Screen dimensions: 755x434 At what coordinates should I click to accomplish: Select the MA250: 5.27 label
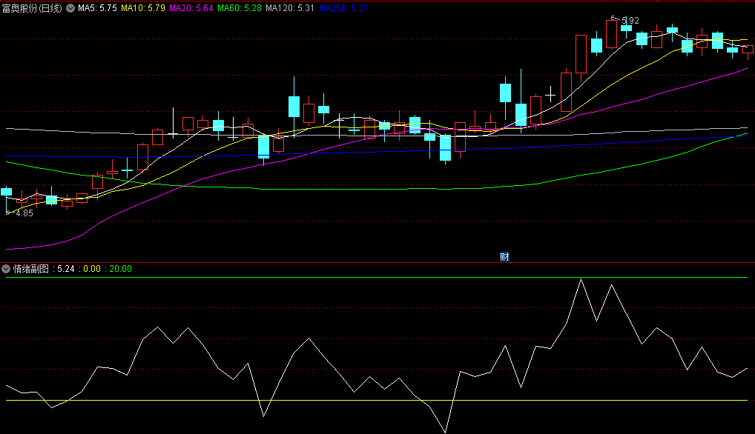[x=343, y=8]
